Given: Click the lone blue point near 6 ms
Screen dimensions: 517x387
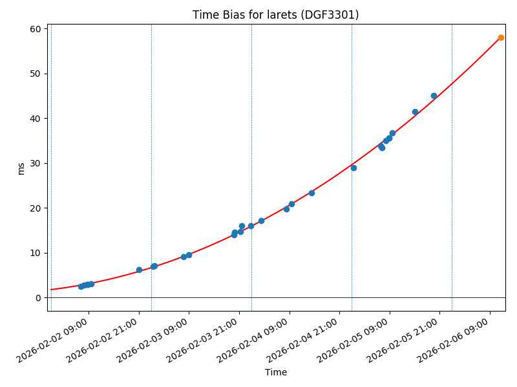Looking at the screenshot, I should 139,270.
